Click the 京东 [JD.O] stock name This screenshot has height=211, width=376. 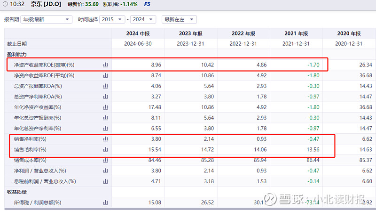pos(46,4)
